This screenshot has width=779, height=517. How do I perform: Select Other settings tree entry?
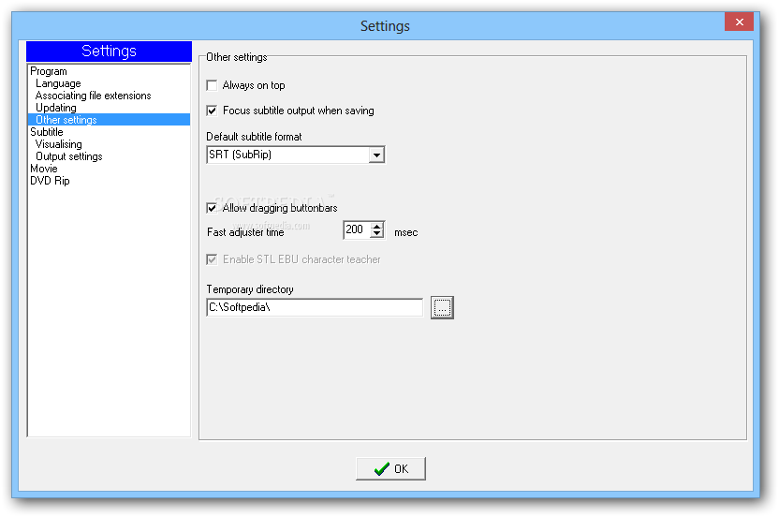click(110, 120)
